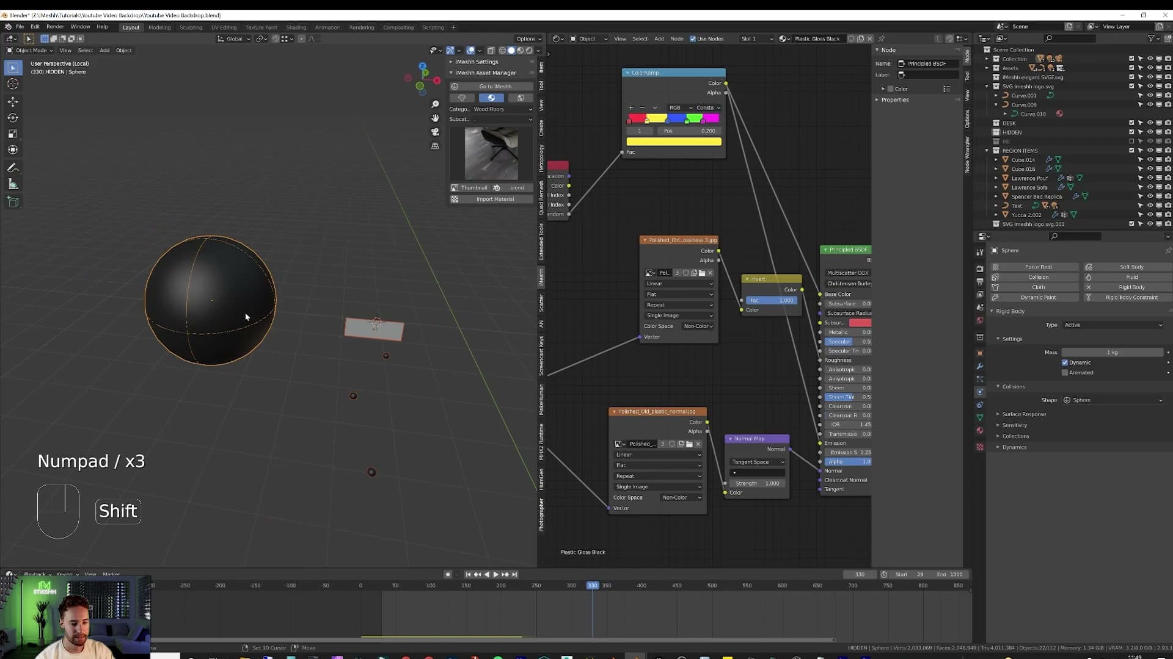Hide Cube.014 in viewport via eye icon
The height and width of the screenshot is (659, 1173).
[x=1150, y=160]
